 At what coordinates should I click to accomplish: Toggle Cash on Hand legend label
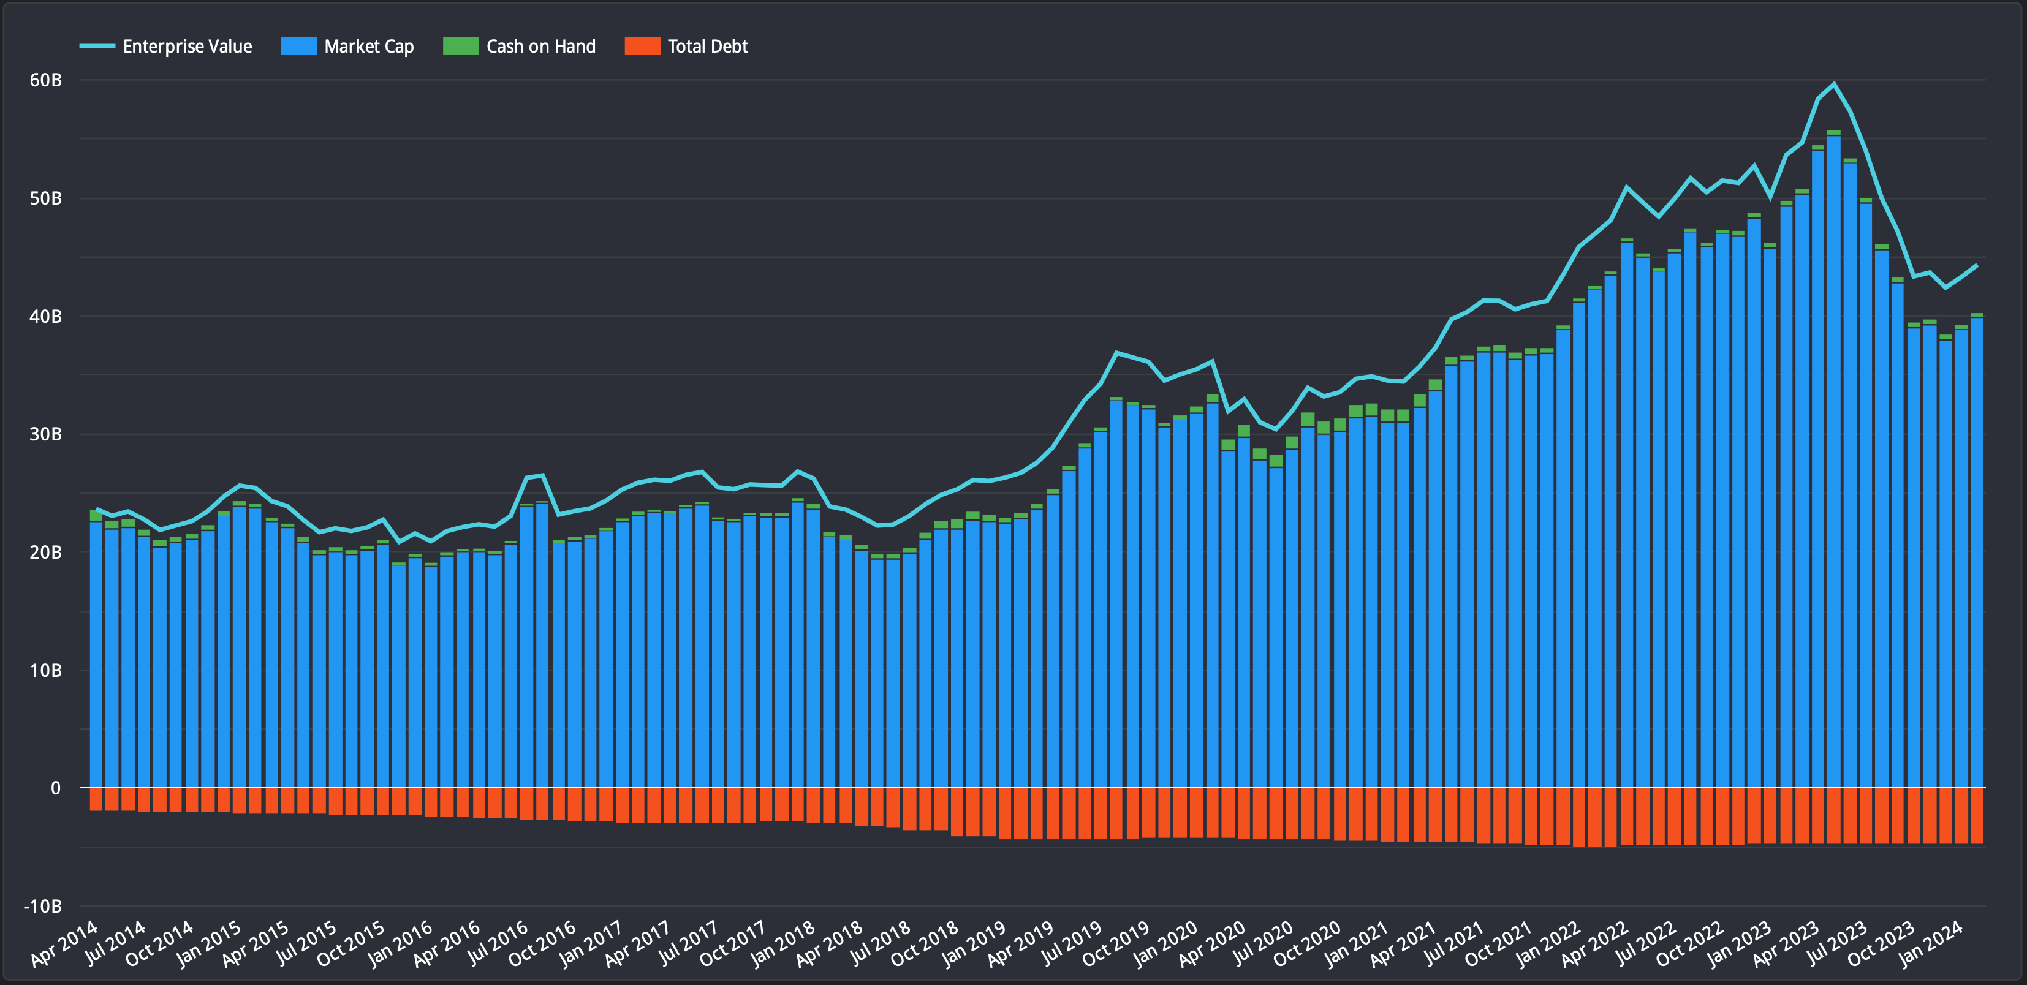pyautogui.click(x=540, y=47)
